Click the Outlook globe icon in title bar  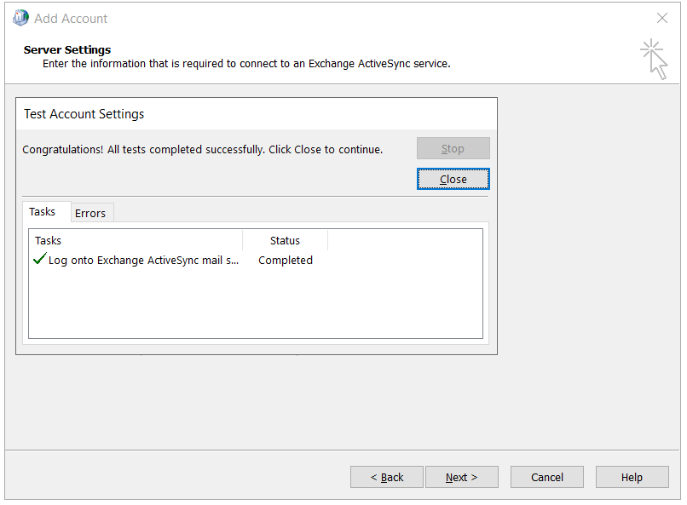click(20, 18)
